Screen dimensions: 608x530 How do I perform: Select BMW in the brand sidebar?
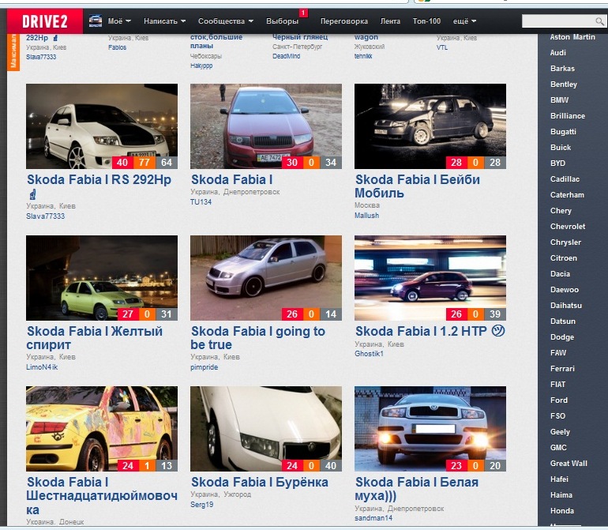559,100
